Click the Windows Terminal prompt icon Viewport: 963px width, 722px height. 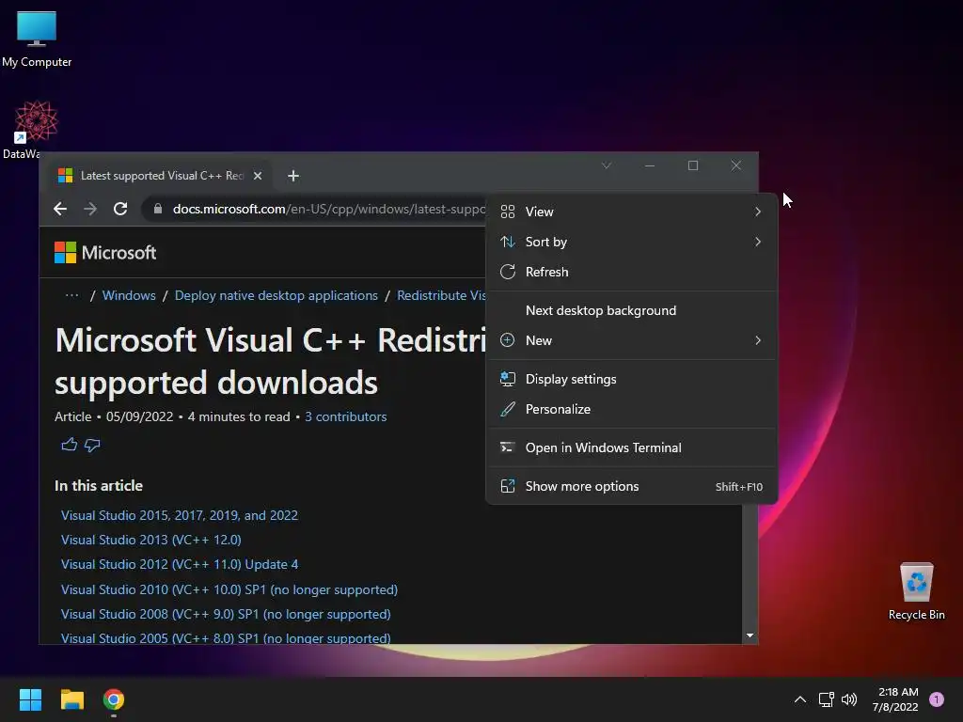click(507, 447)
